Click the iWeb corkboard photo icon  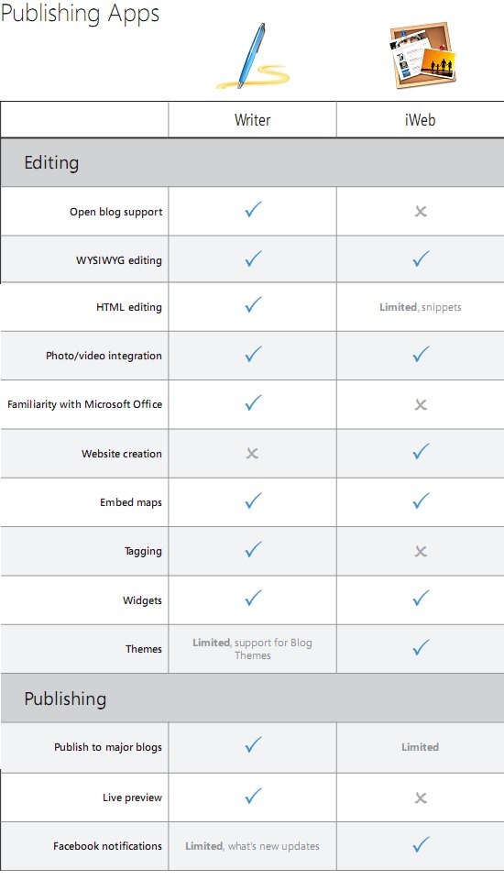[x=422, y=55]
